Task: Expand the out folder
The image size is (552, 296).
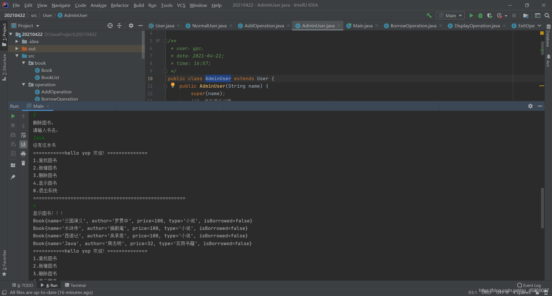Action: pos(17,49)
